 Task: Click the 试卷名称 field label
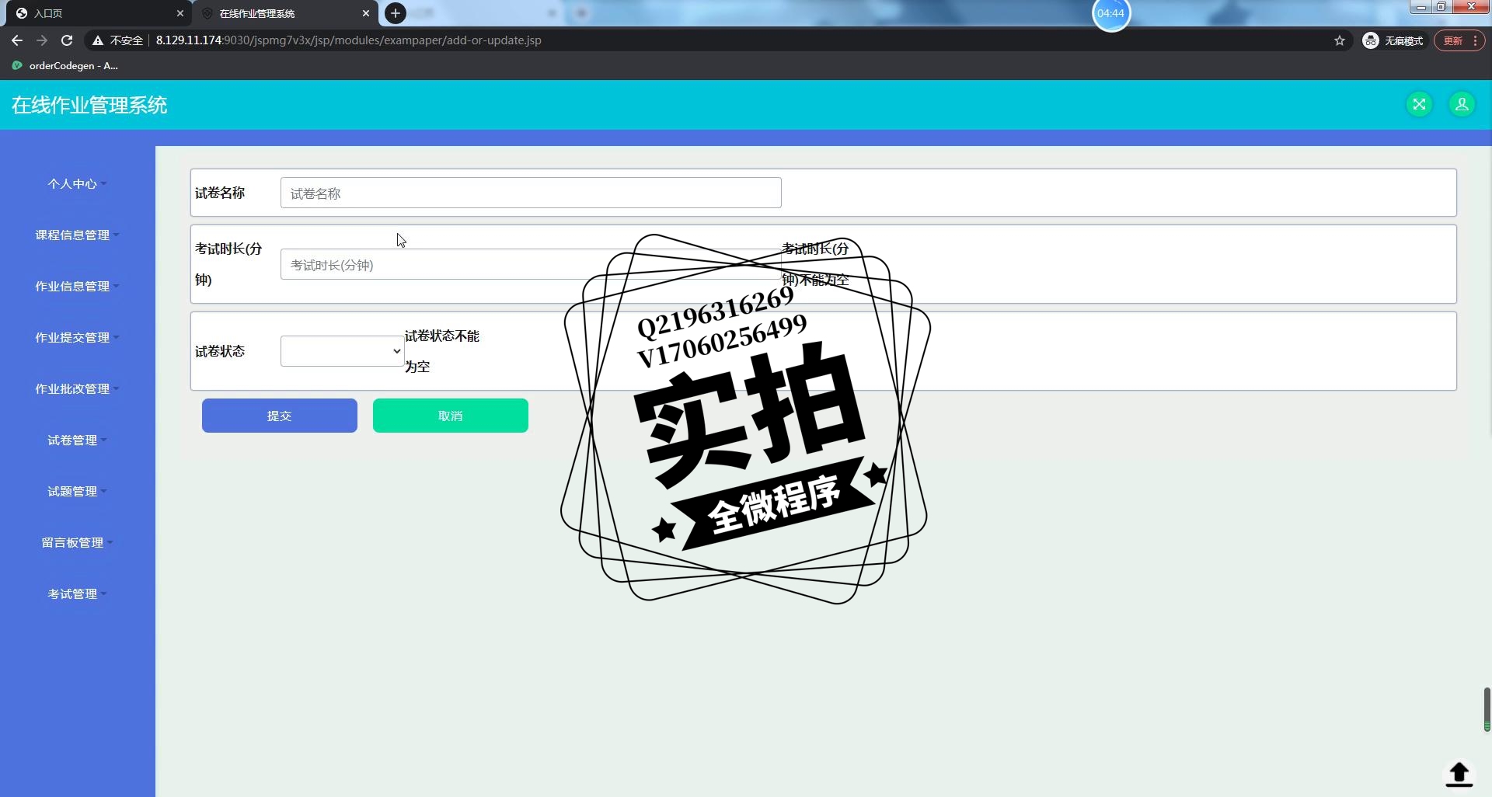pyautogui.click(x=220, y=193)
